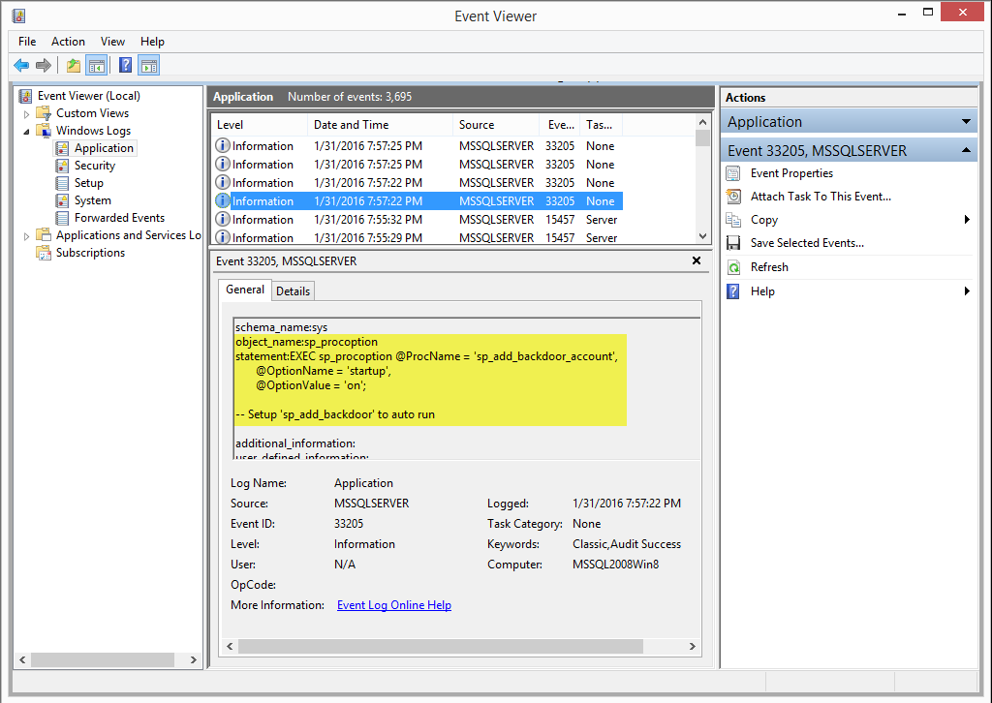The height and width of the screenshot is (703, 992).
Task: Select the Application log in tree
Action: pos(104,148)
